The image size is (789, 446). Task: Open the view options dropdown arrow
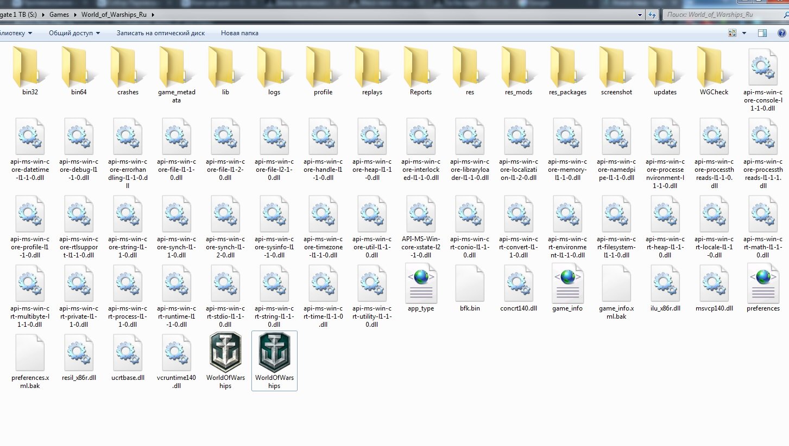[x=744, y=33]
